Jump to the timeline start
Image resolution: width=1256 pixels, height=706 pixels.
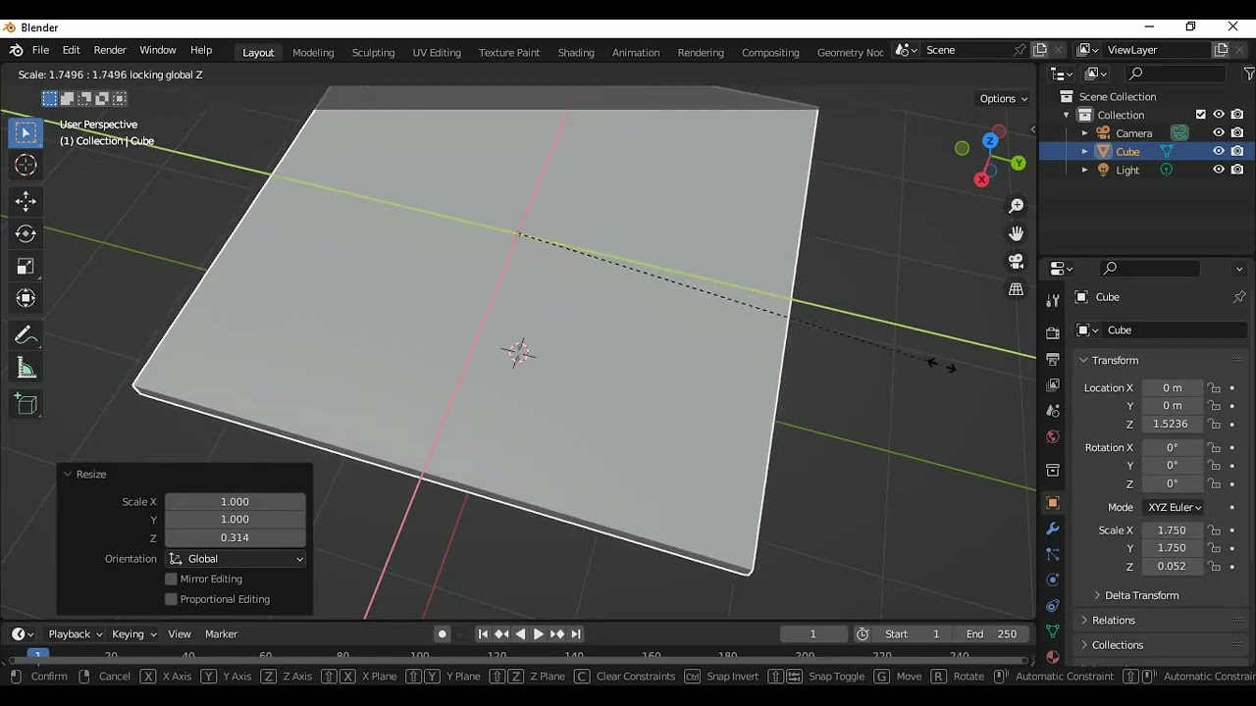[x=483, y=634]
